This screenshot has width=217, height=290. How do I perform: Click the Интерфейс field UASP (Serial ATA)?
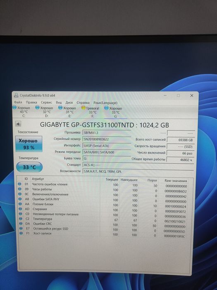pos(107,146)
